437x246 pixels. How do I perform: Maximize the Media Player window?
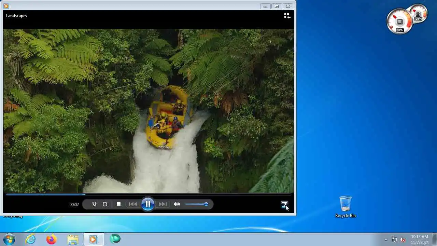[277, 6]
